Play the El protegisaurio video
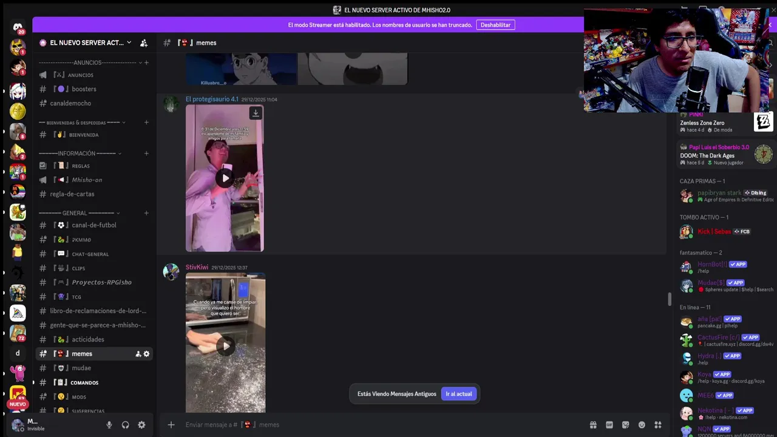777x437 pixels. (x=225, y=178)
